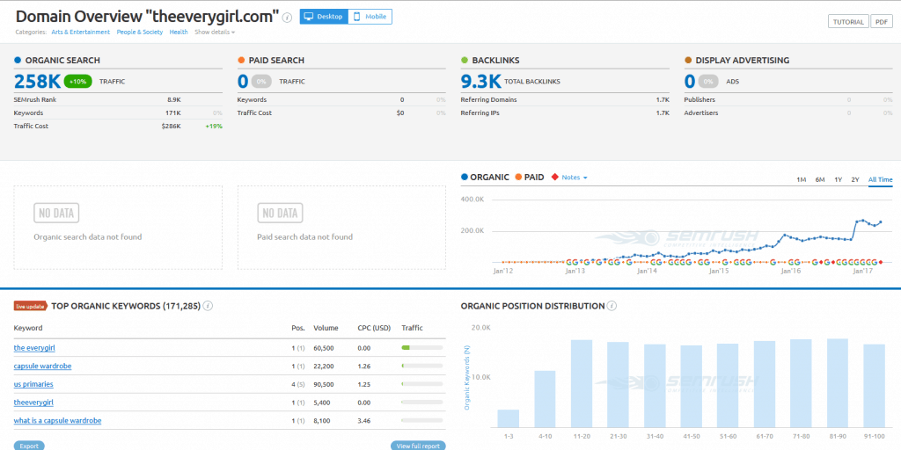
Task: Click the 258K organic traffic value
Action: coord(37,82)
